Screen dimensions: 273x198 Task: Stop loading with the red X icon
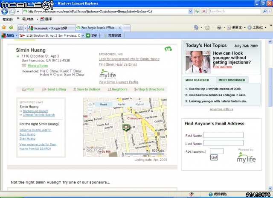(x=204, y=12)
